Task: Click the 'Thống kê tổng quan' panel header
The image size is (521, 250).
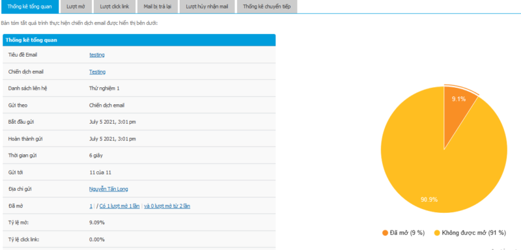Action: (139, 40)
